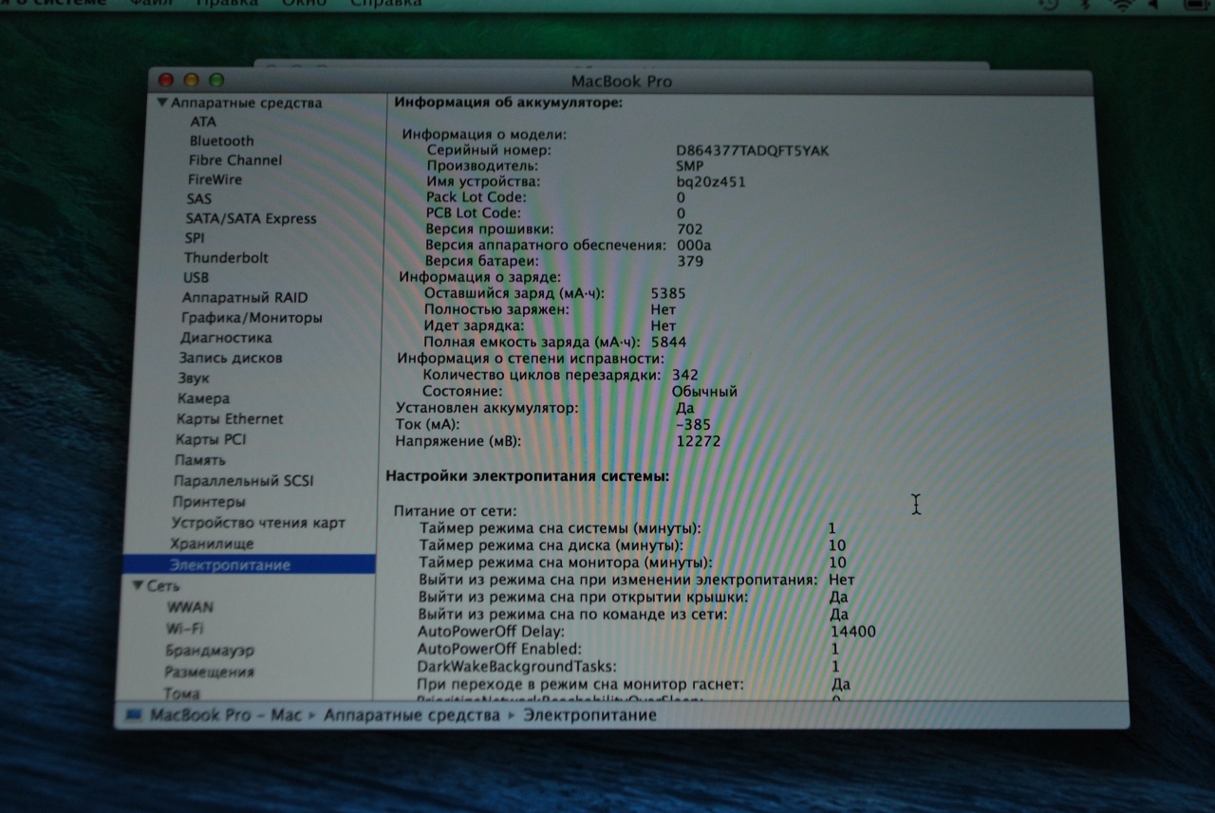Open the Справка menu

pos(386,4)
